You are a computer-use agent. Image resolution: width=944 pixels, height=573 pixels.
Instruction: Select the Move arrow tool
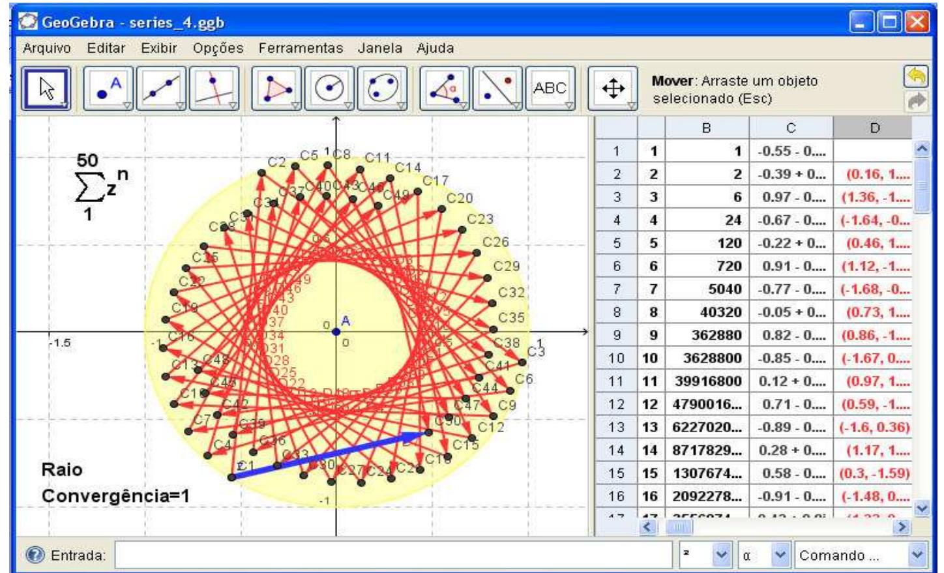(47, 88)
